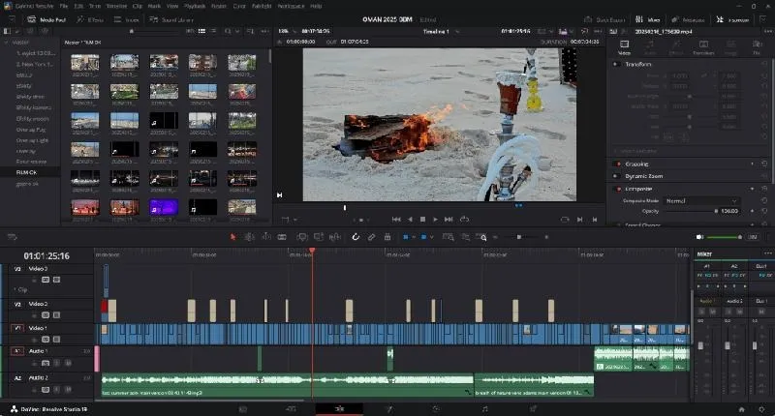Jump to last frame in viewer
Image resolution: width=775 pixels, height=416 pixels.
pos(449,219)
